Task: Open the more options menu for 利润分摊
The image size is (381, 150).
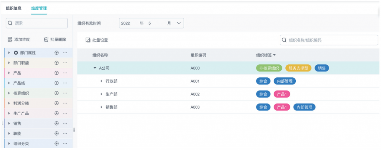Action: point(65,103)
